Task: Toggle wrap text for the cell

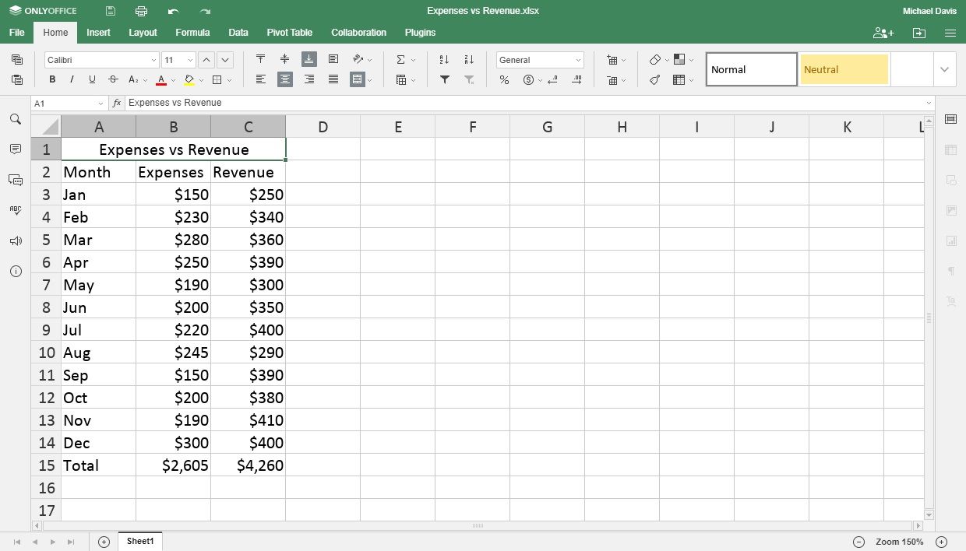Action: coord(333,60)
